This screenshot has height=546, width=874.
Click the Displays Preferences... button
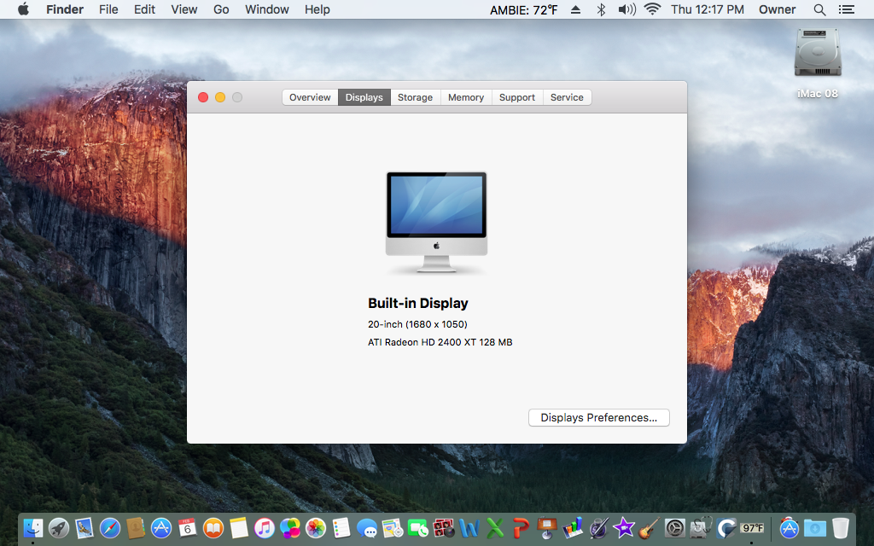tap(598, 417)
